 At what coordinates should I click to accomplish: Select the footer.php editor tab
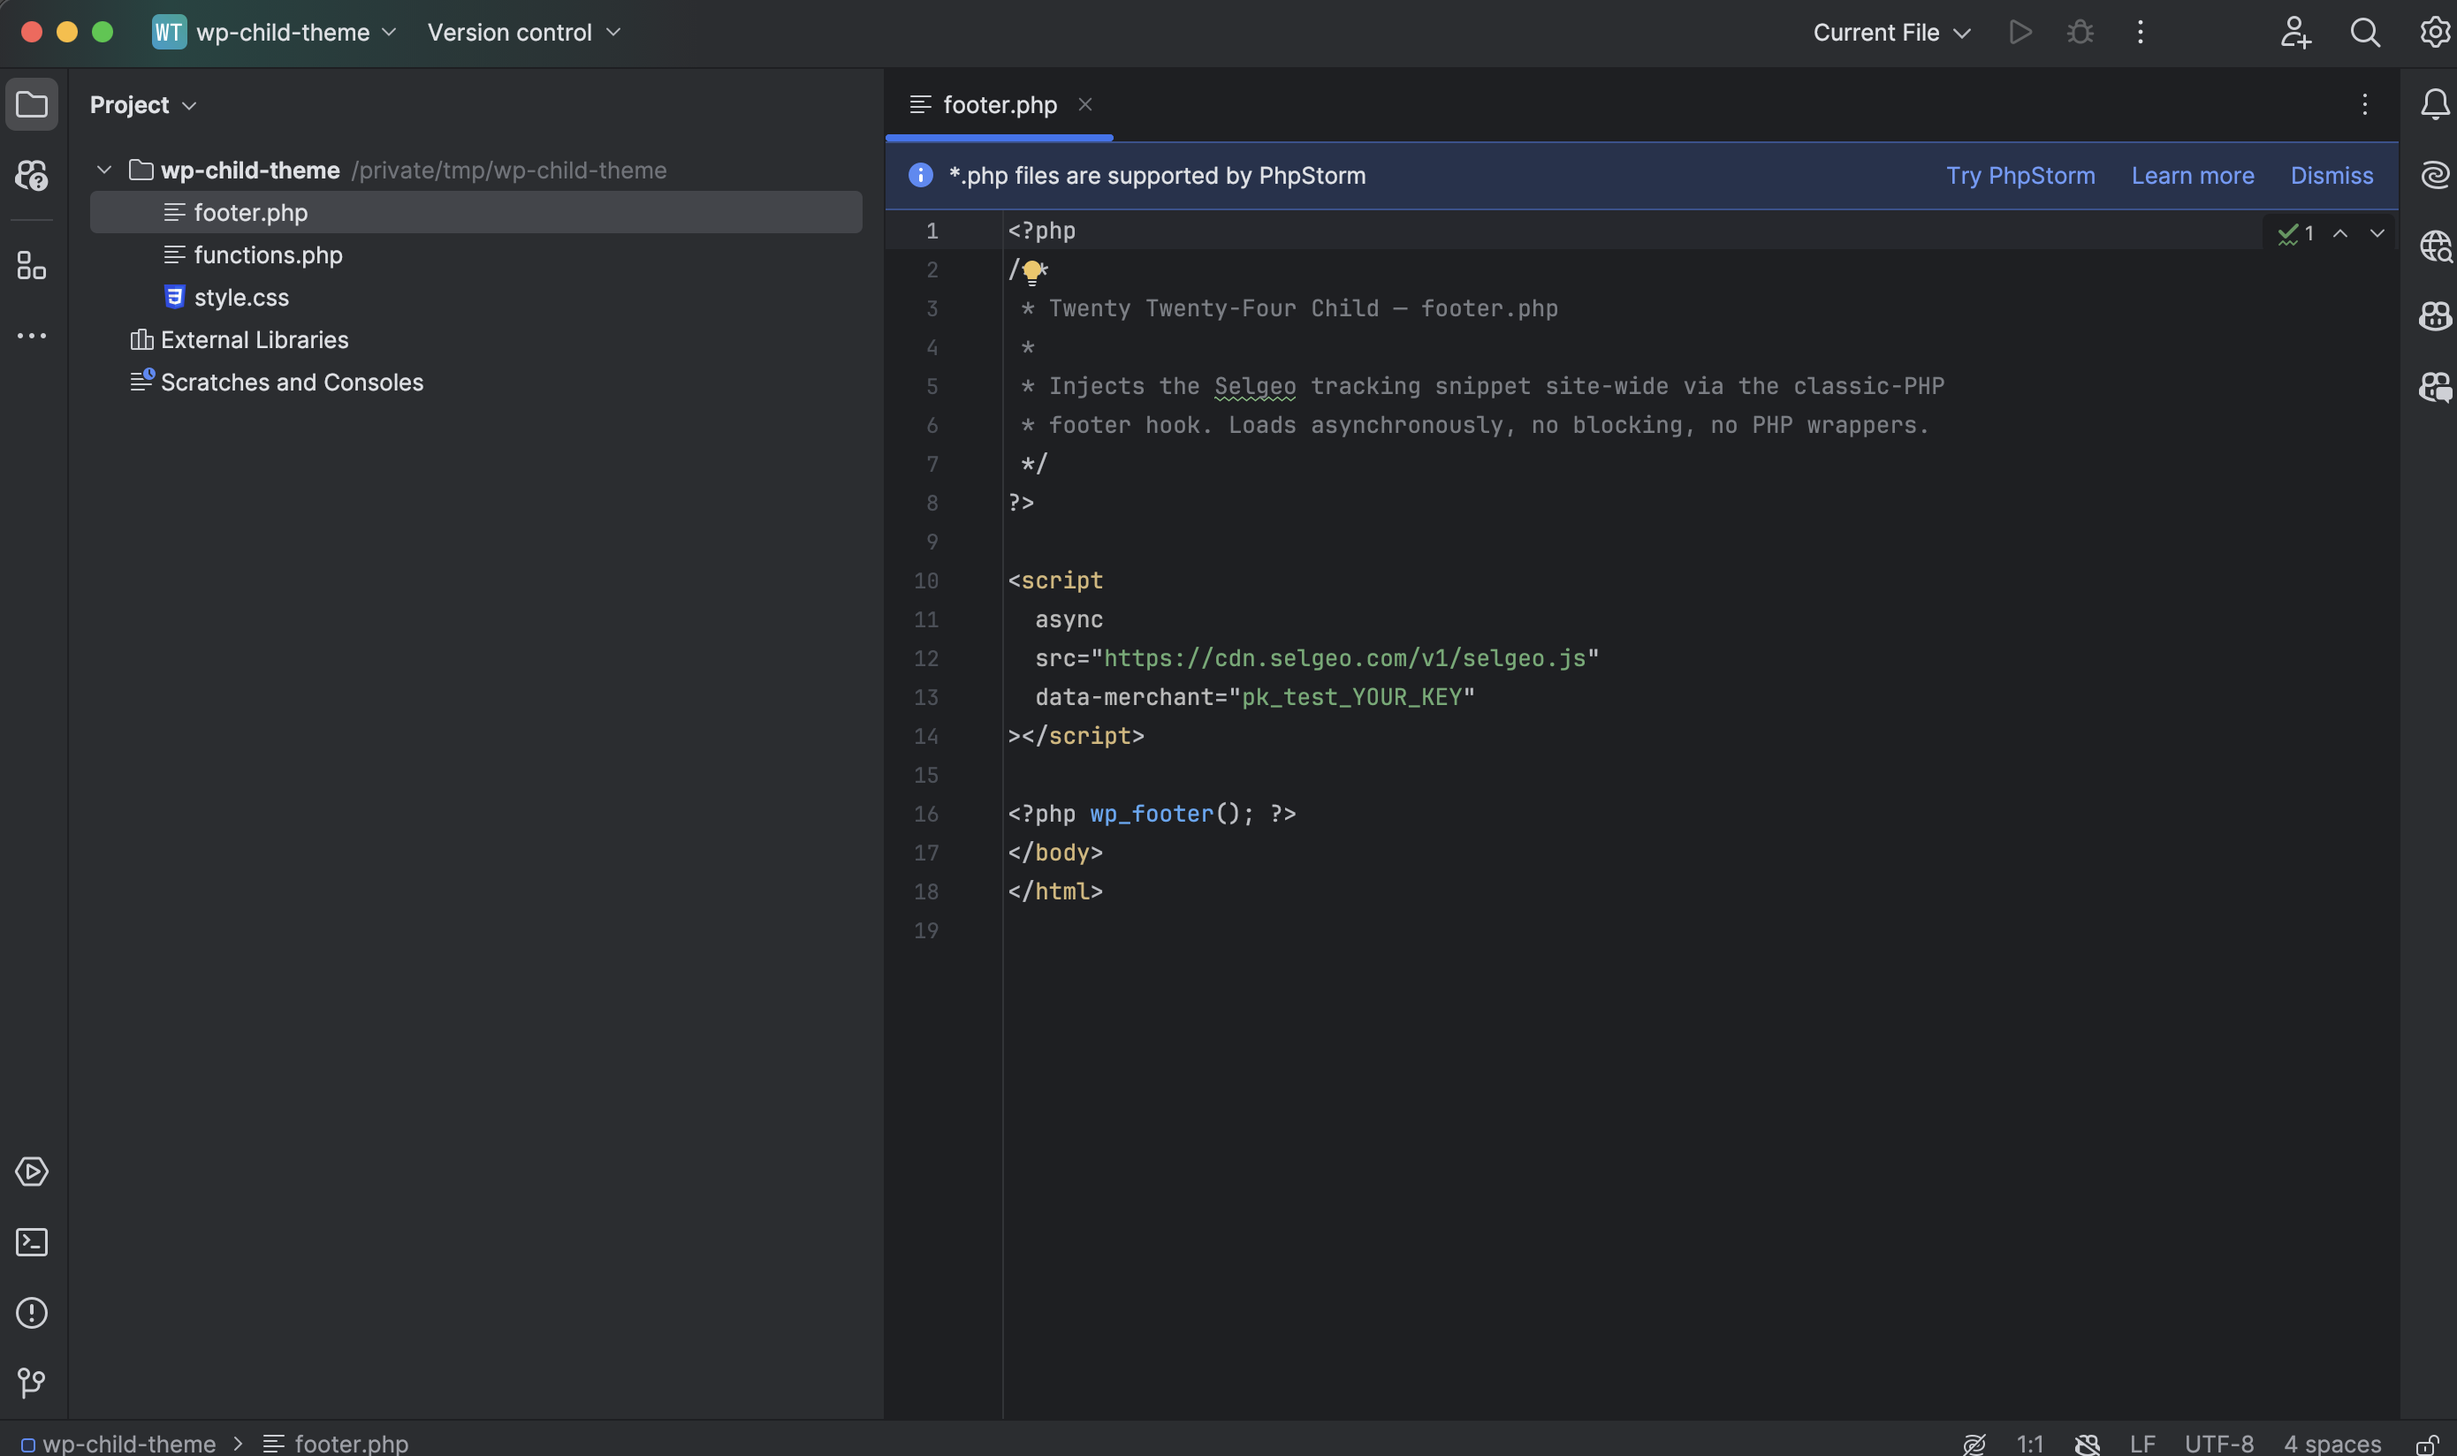point(999,105)
